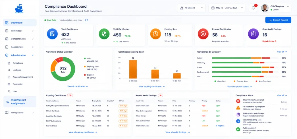Click the Parameter gear icon
The height and width of the screenshot is (139, 297).
[9, 84]
